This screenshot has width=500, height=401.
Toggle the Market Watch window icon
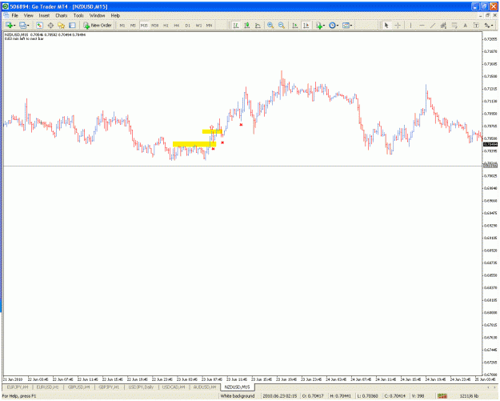[39, 25]
